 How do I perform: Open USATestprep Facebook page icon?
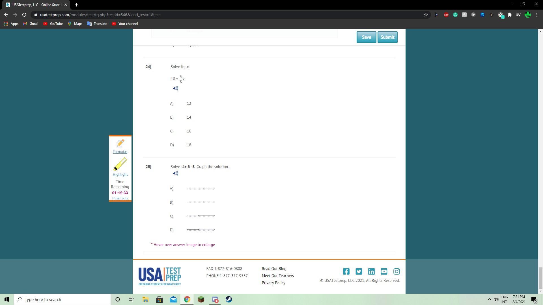pos(346,272)
